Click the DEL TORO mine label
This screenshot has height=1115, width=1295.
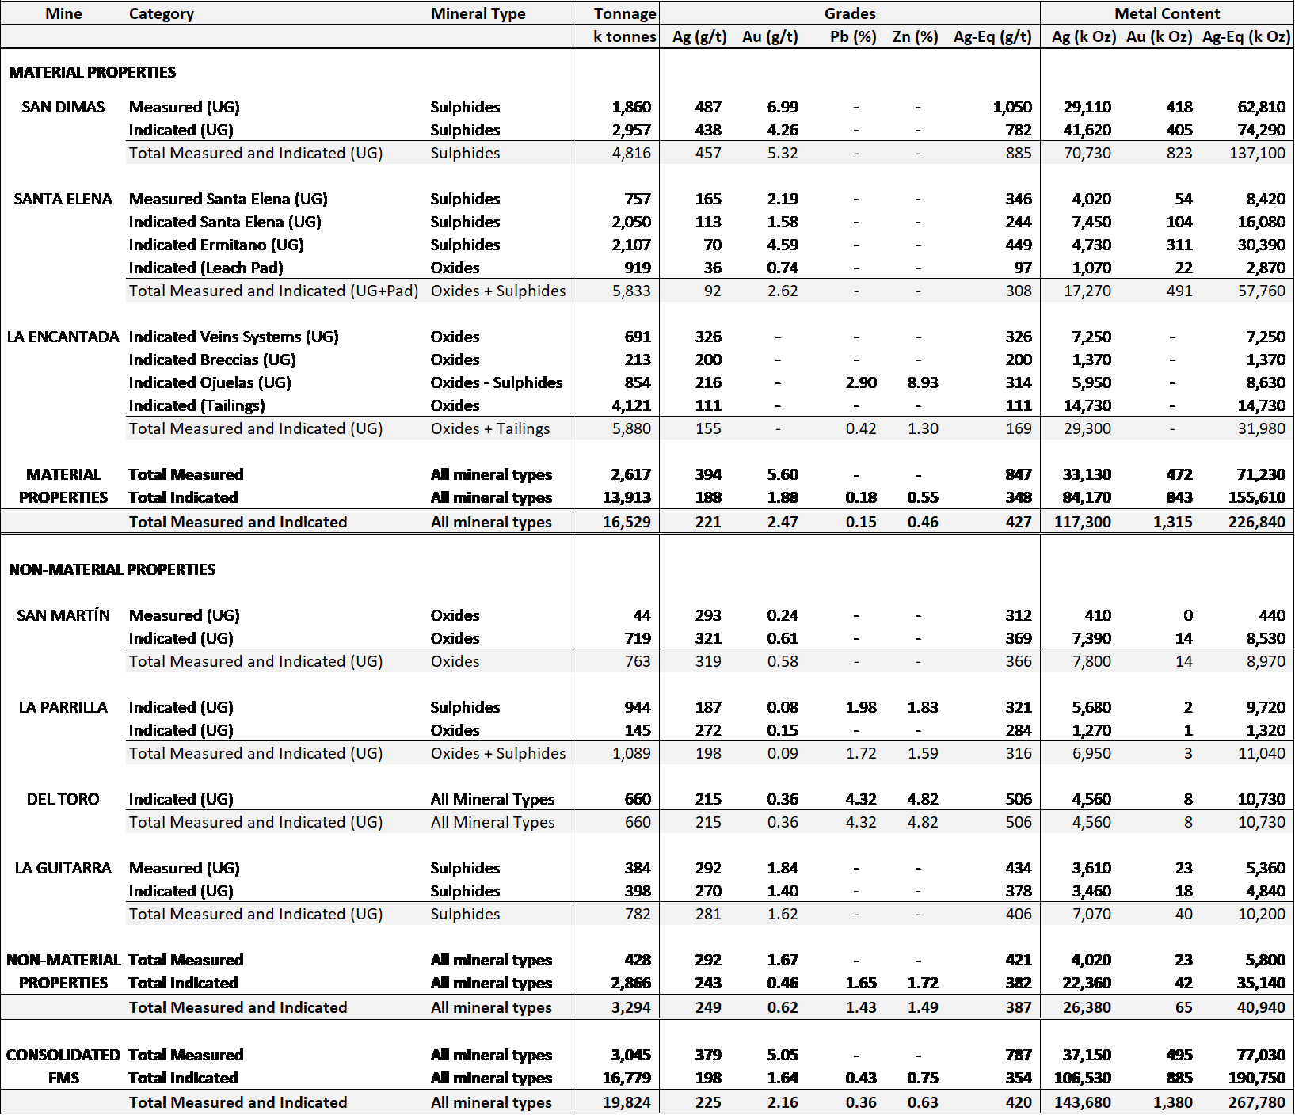point(63,799)
